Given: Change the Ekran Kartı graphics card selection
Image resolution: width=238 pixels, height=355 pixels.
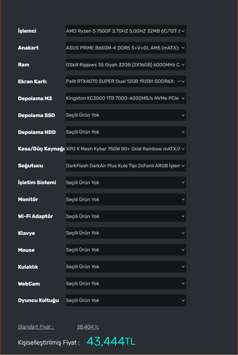Looking at the screenshot, I should [x=126, y=81].
